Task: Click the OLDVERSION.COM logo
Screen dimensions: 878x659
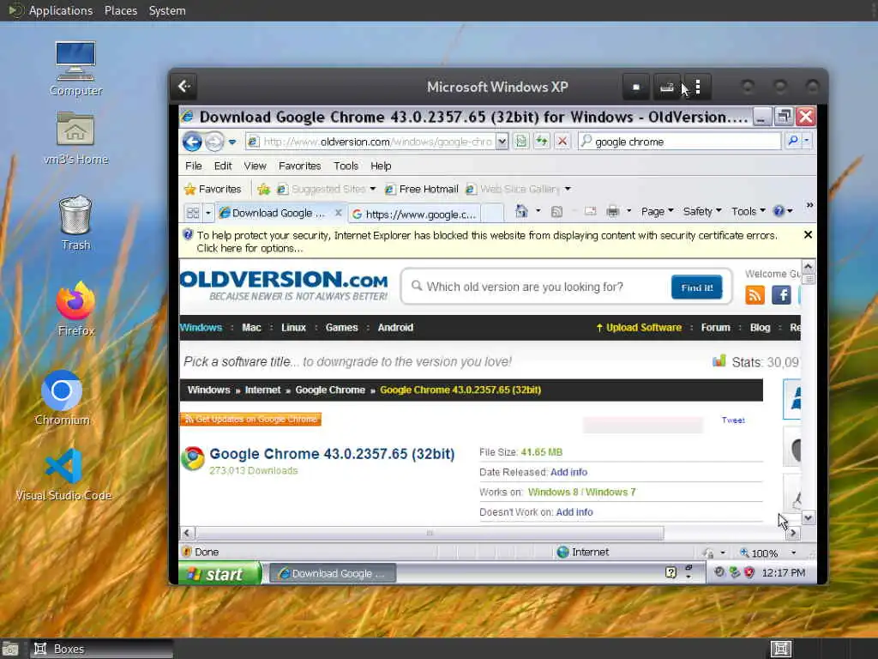Action: [285, 285]
